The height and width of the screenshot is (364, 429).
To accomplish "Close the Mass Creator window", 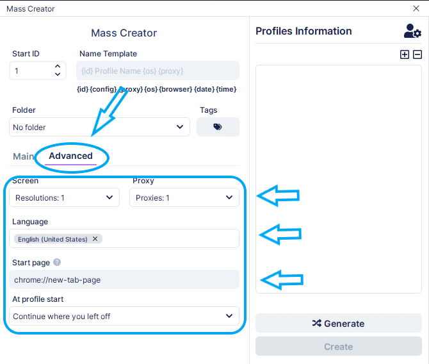I will 416,8.
